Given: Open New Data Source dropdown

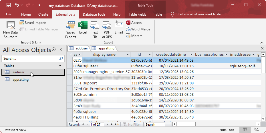Looking at the screenshot, I should tap(10, 30).
